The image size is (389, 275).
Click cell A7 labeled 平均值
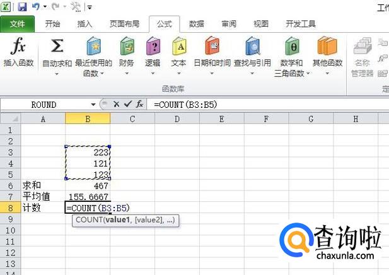[43, 197]
